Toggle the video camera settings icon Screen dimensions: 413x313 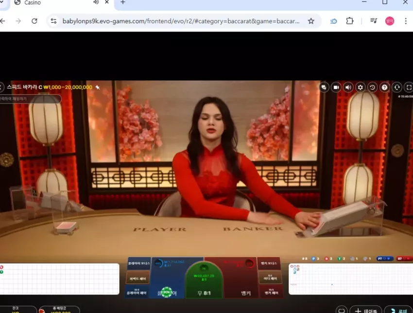click(336, 87)
